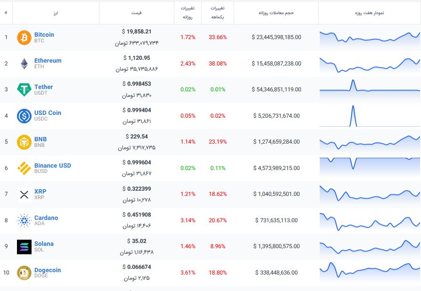The width and height of the screenshot is (421, 291).
Task: Click the Binance USD logo icon
Action: point(24,168)
